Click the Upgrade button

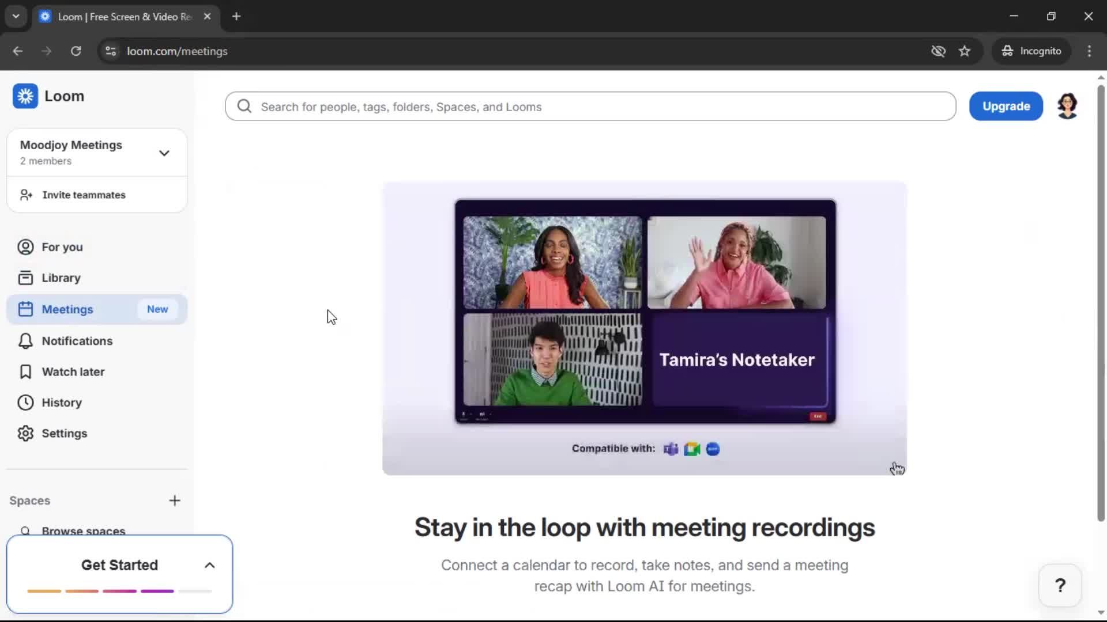1006,106
